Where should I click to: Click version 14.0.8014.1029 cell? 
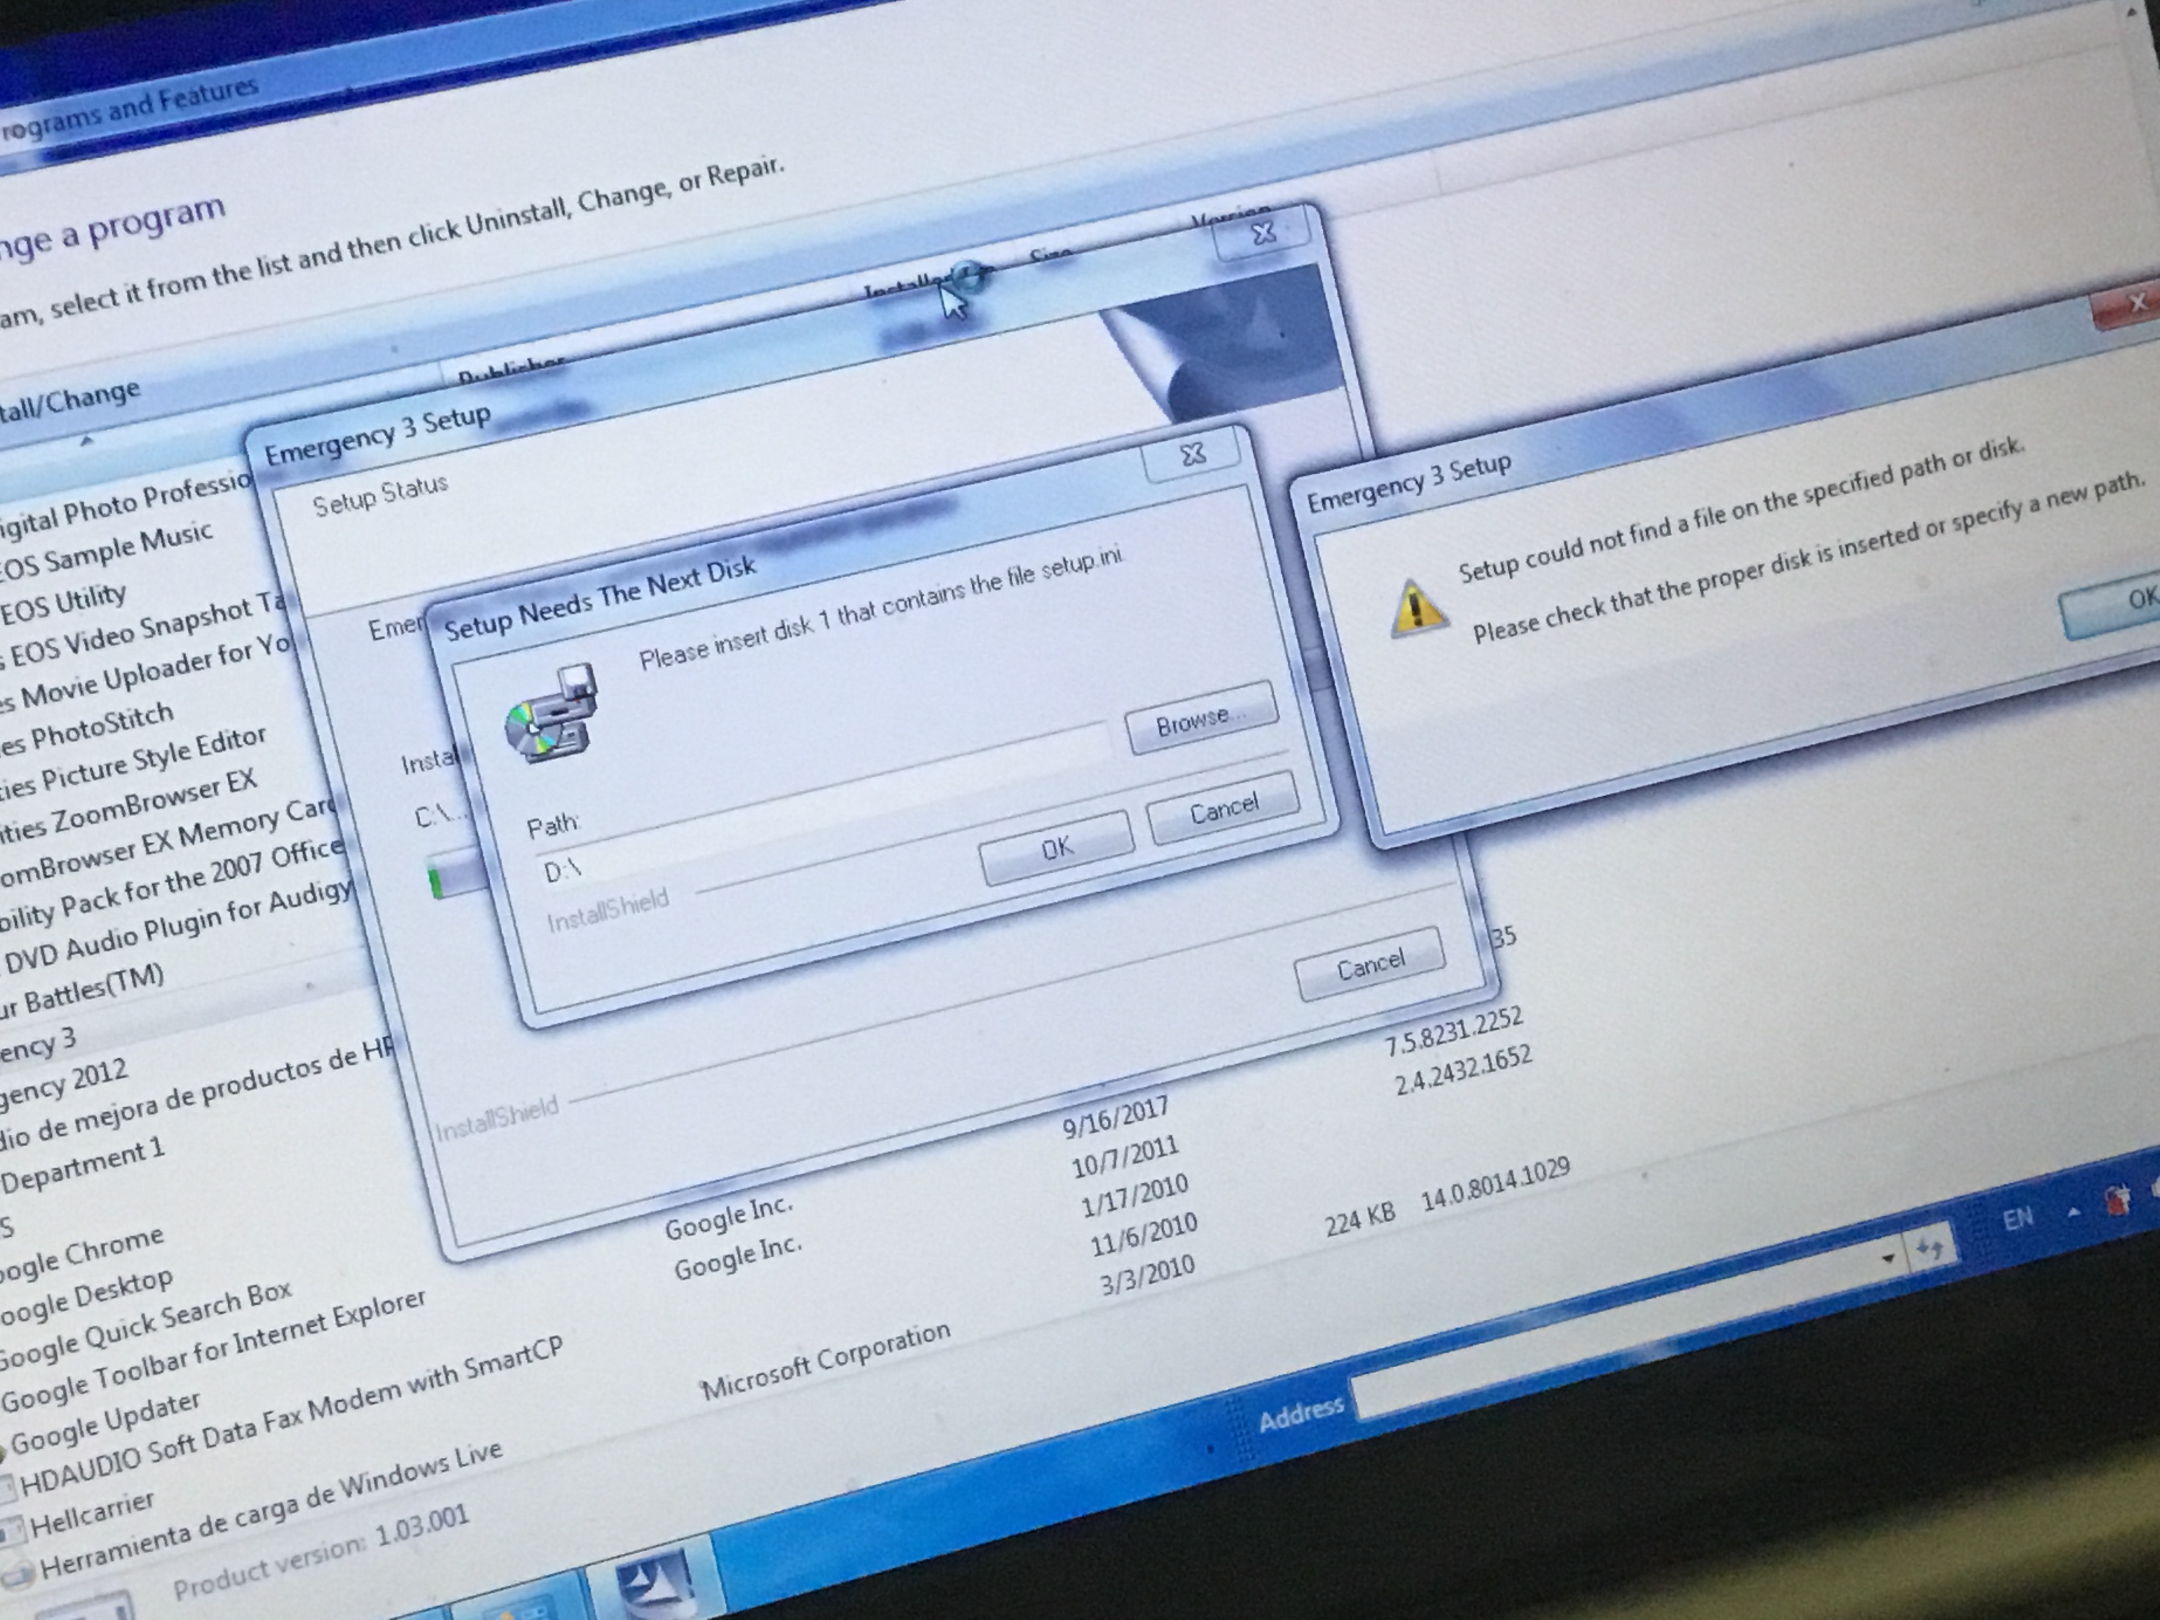1496,1183
